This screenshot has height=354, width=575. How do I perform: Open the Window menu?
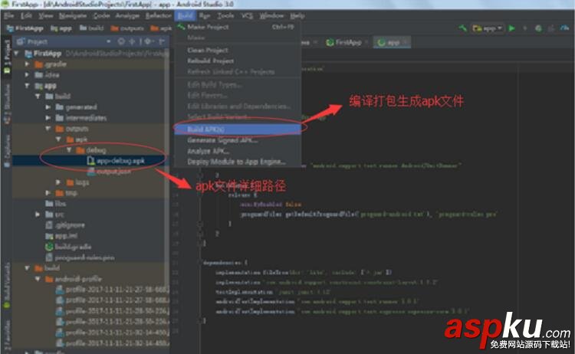click(x=271, y=15)
